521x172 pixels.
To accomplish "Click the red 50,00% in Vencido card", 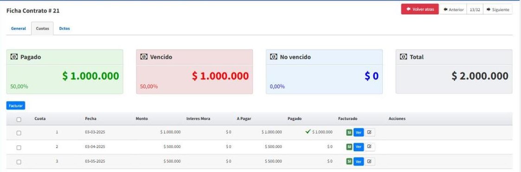I will [149, 87].
